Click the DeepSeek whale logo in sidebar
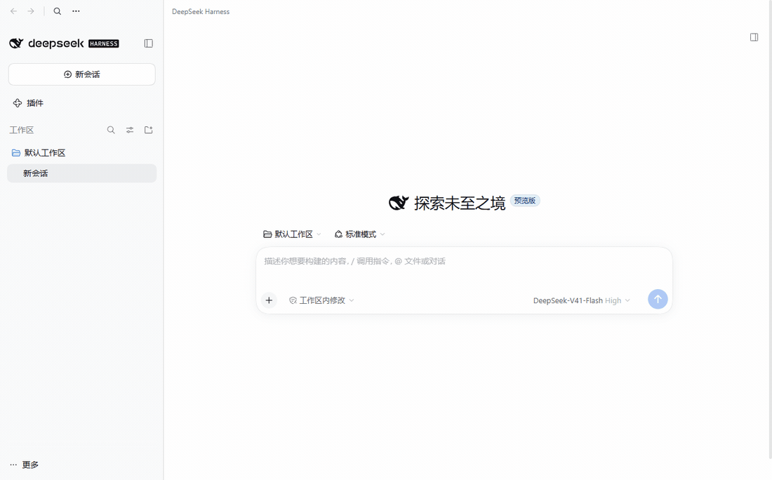Screen dimensions: 772x480 [x=16, y=44]
